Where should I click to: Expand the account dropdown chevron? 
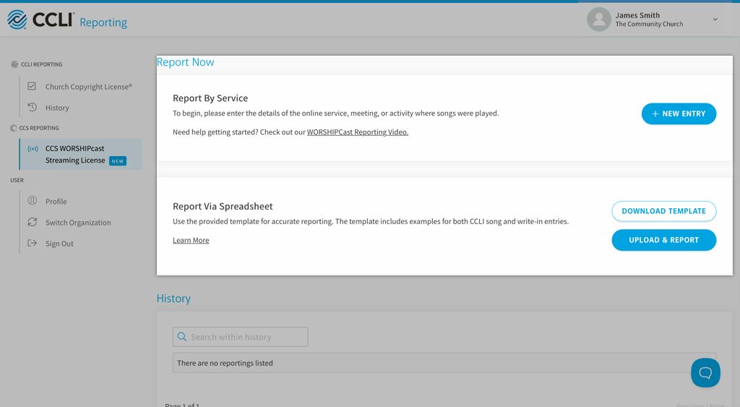click(715, 20)
